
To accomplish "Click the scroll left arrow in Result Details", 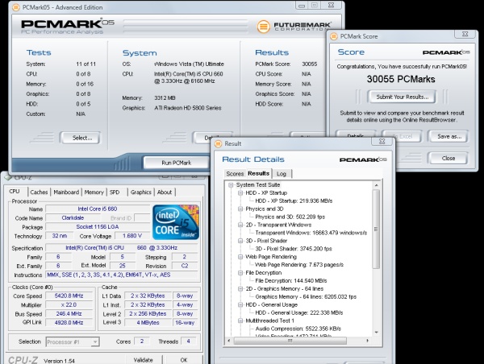I will 229,341.
